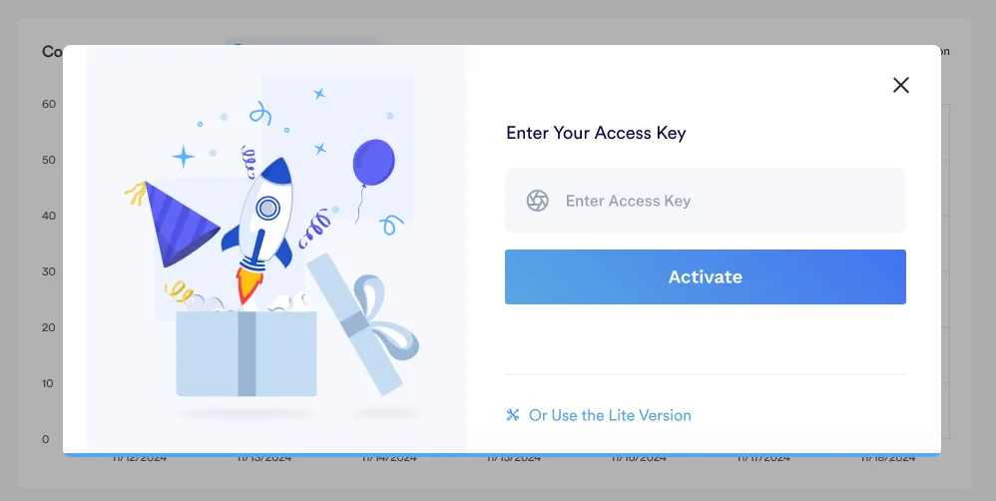Click the rocket's round porthole window
996x501 pixels.
267,208
